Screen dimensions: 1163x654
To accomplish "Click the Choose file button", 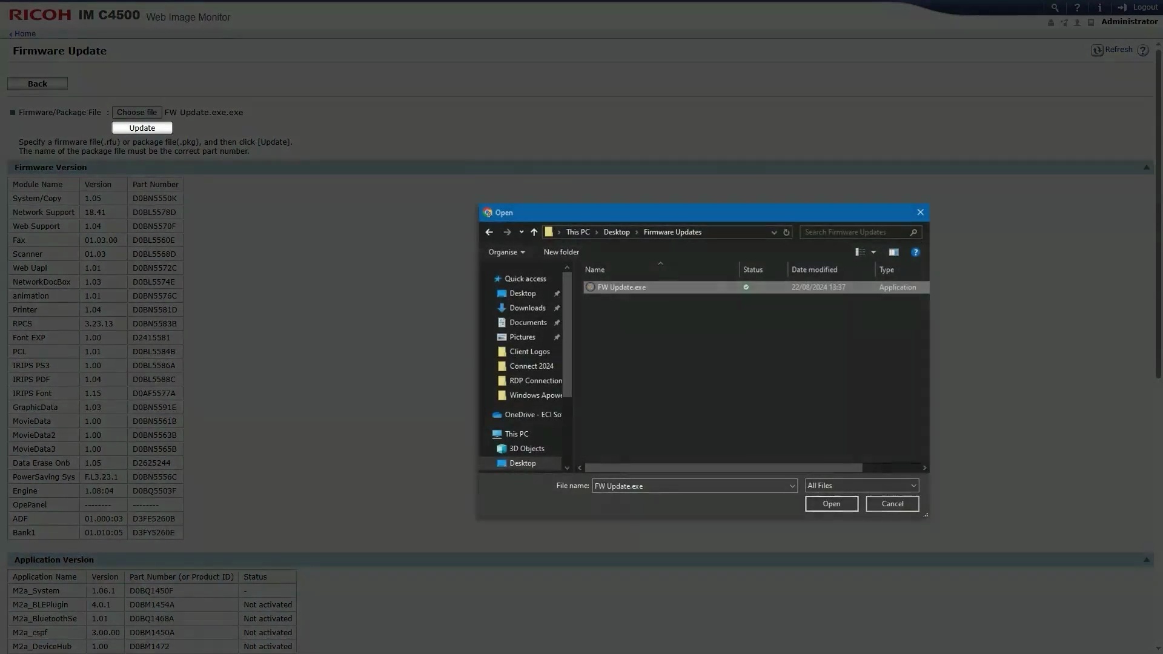I will pyautogui.click(x=137, y=112).
